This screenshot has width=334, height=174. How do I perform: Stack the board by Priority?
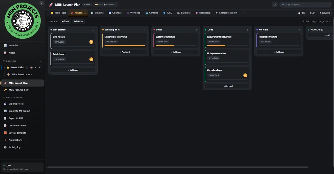[x=78, y=21]
